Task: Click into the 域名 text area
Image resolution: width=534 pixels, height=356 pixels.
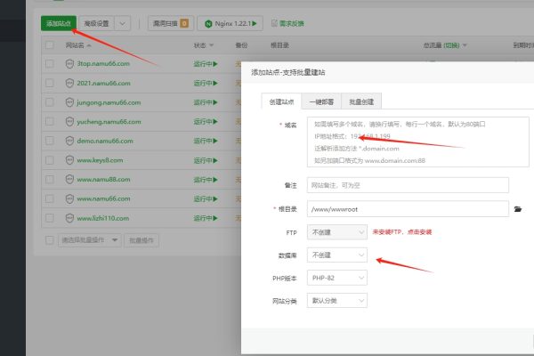Action: click(x=418, y=142)
